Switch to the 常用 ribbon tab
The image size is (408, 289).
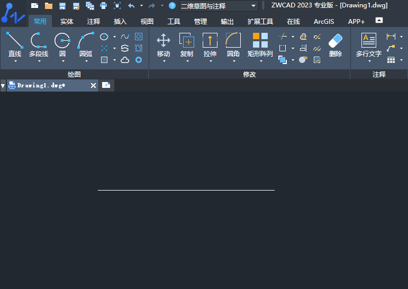(40, 21)
